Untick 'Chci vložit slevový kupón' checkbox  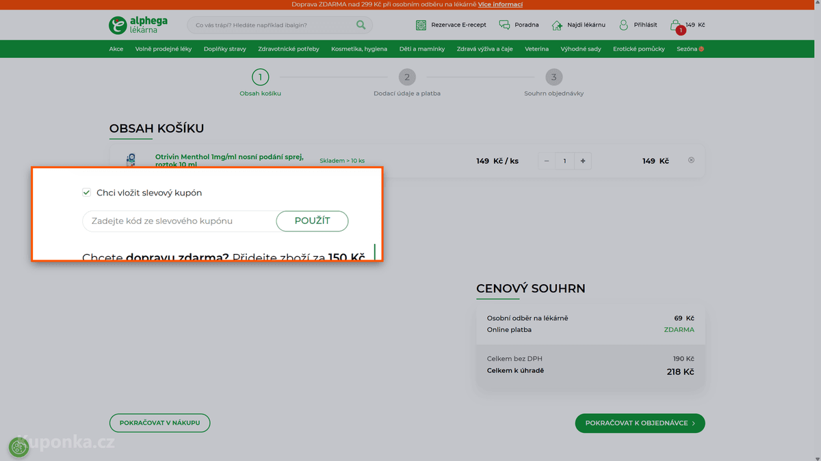87,193
